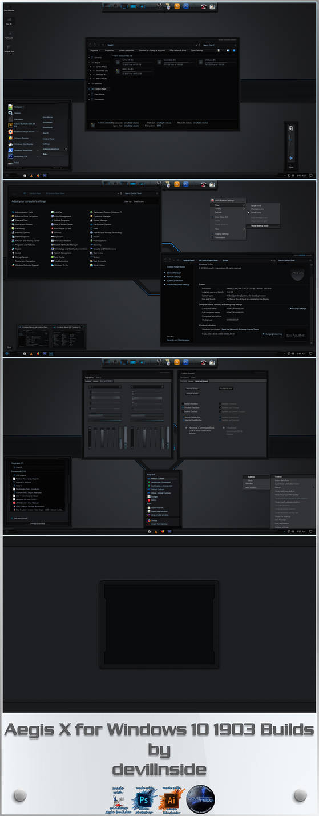Image resolution: width=319 pixels, height=816 pixels.
Task: Open Advanced system settings link
Action: [177, 285]
